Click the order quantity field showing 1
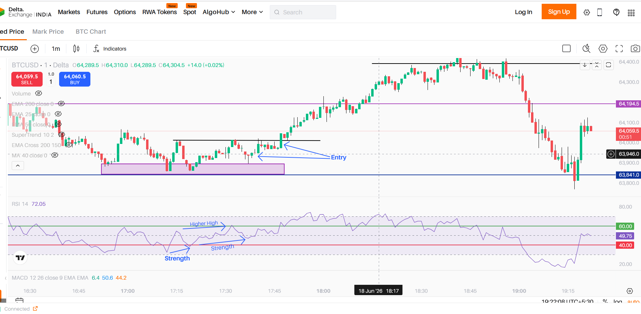This screenshot has width=641, height=314. coord(51,81)
